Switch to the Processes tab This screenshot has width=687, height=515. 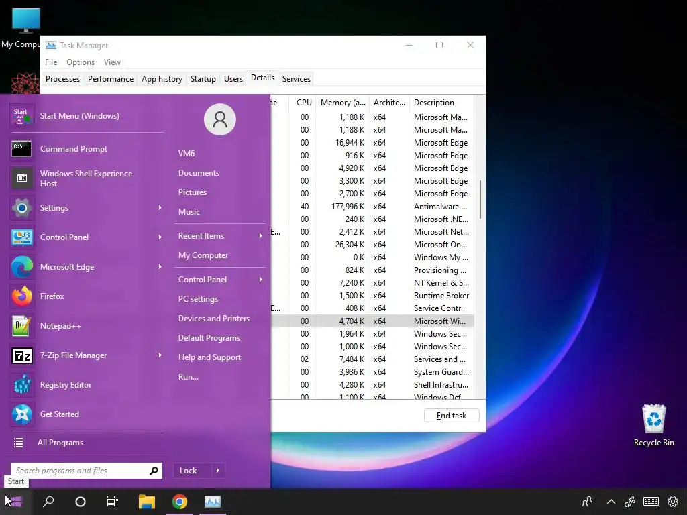coord(62,79)
